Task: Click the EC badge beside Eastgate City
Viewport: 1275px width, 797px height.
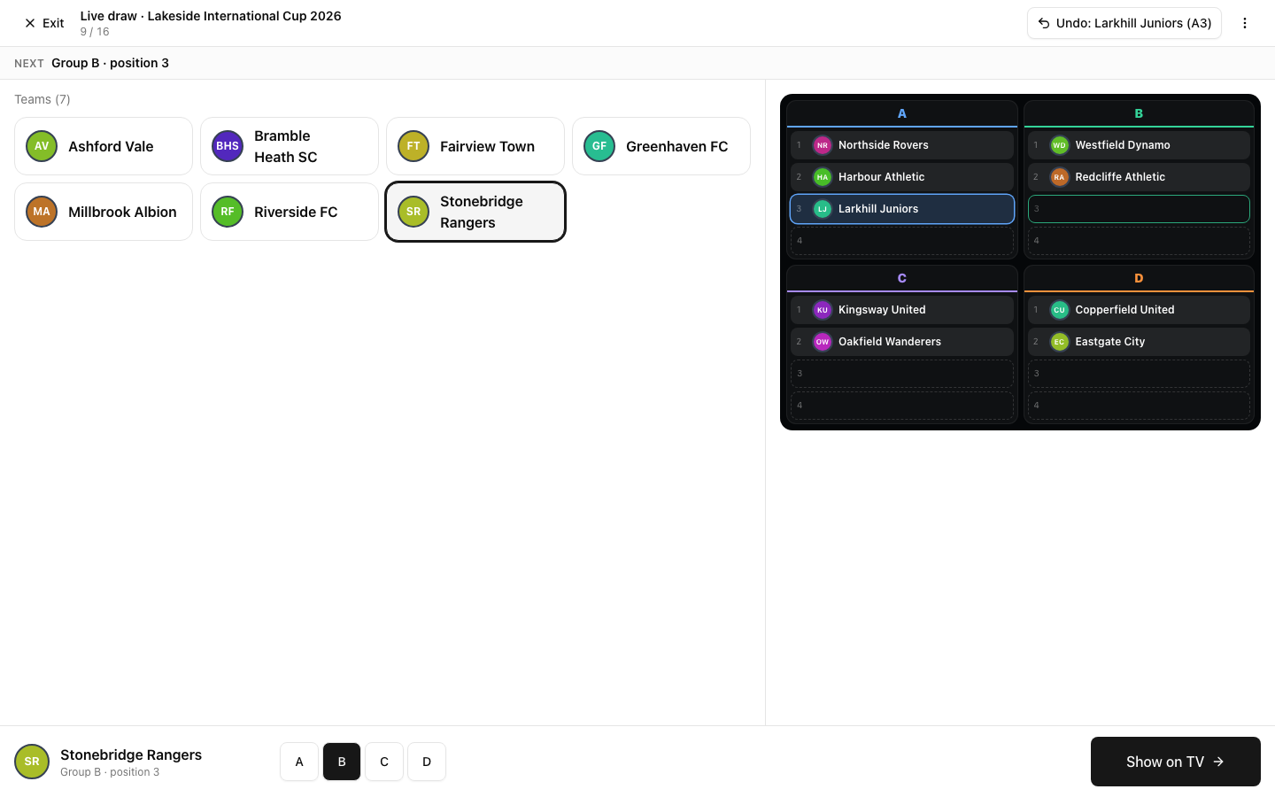Action: [1059, 342]
